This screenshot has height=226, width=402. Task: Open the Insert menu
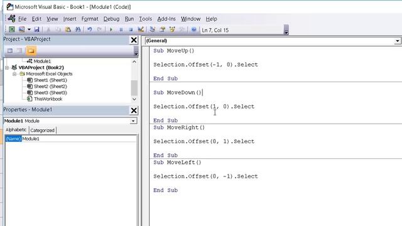(70, 19)
